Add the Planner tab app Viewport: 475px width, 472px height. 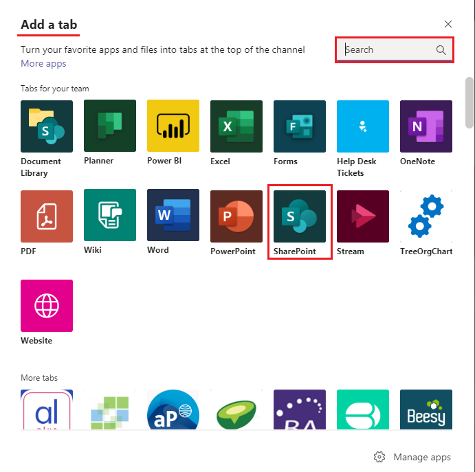110,126
